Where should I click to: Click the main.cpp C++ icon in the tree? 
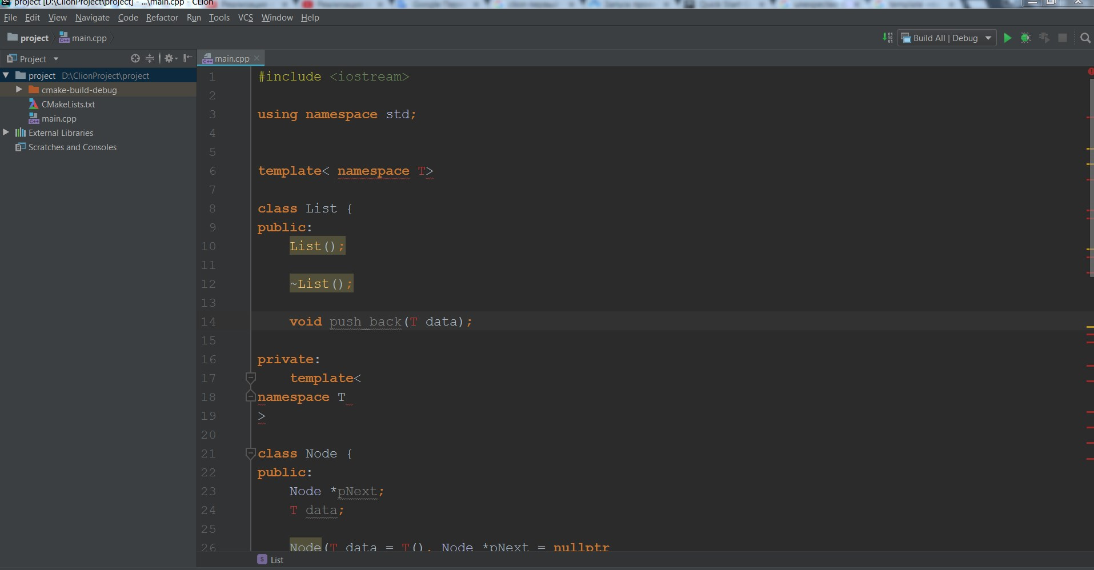pos(34,118)
